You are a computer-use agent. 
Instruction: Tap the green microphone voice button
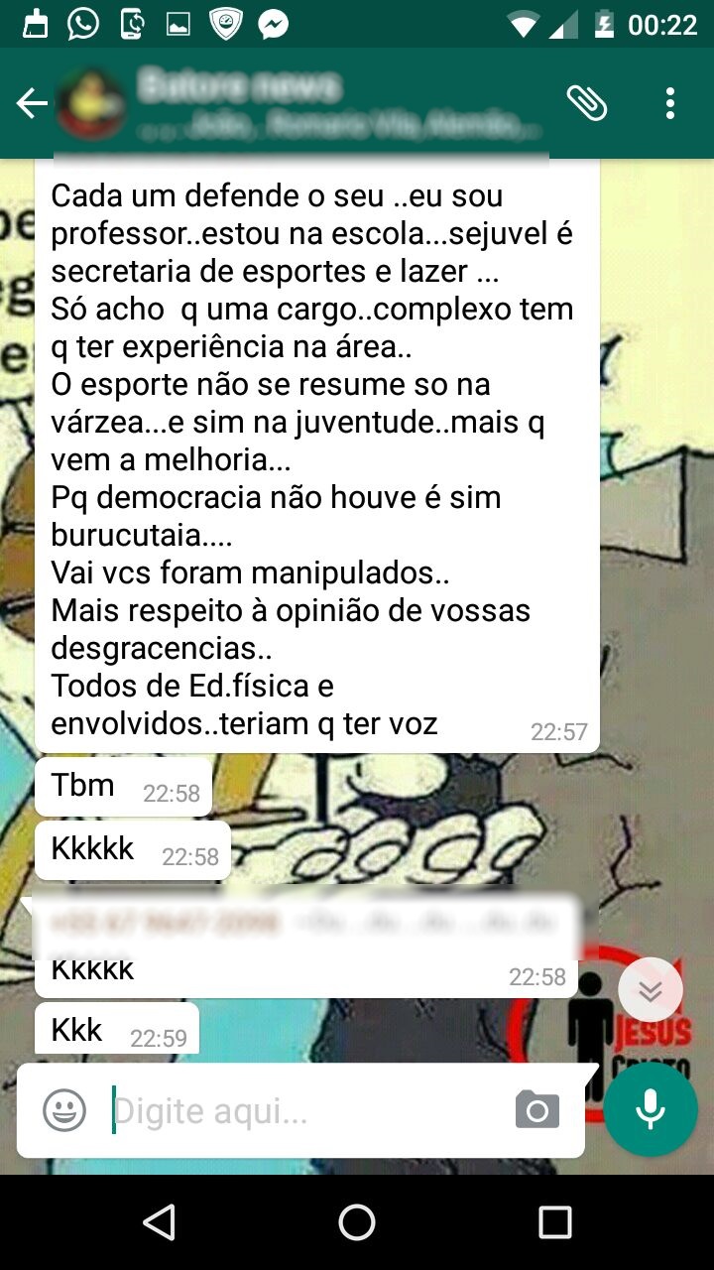coord(651,1109)
